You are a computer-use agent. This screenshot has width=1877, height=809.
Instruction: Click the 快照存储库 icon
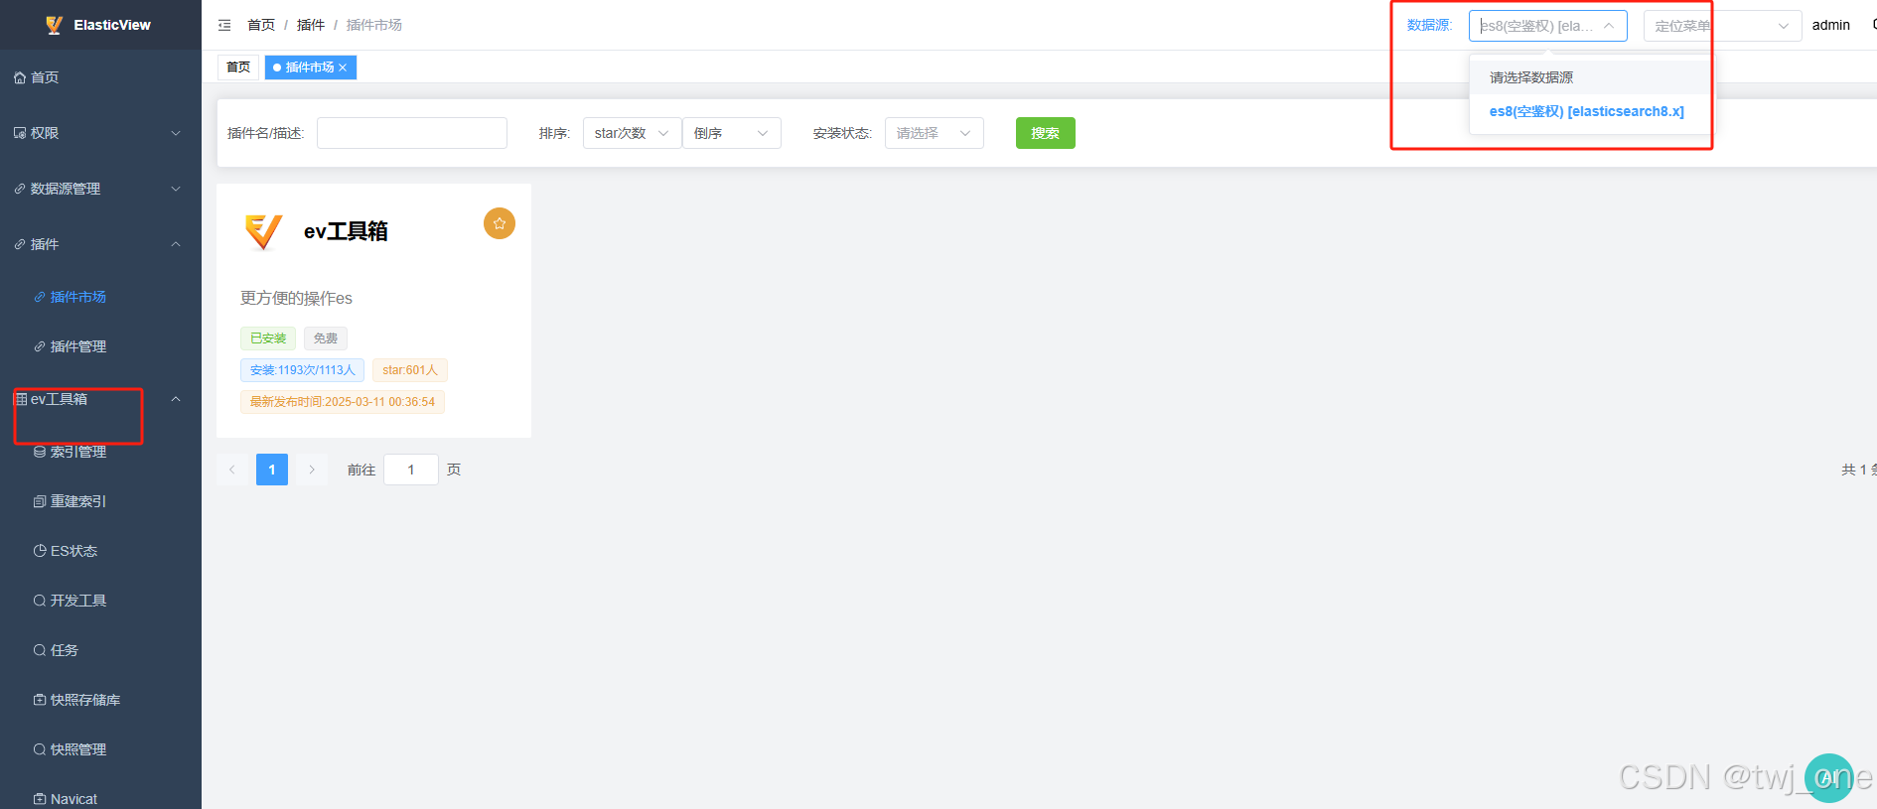click(x=40, y=700)
